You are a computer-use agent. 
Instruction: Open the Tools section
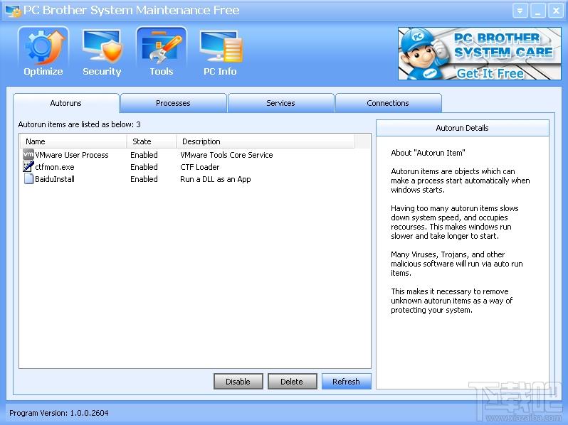162,53
